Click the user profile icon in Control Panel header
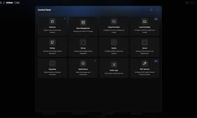The height and width of the screenshot is (118, 197). (x=151, y=10)
